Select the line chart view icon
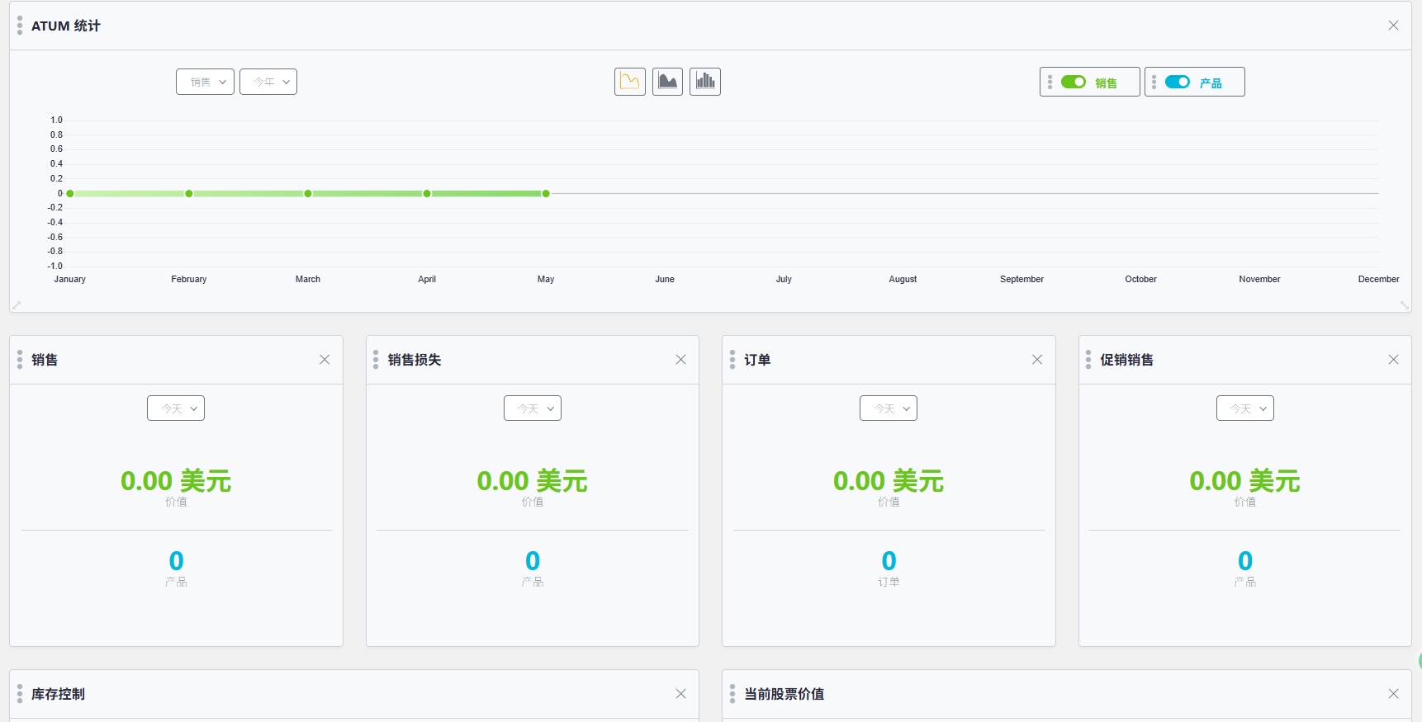This screenshot has height=722, width=1422. [x=629, y=82]
